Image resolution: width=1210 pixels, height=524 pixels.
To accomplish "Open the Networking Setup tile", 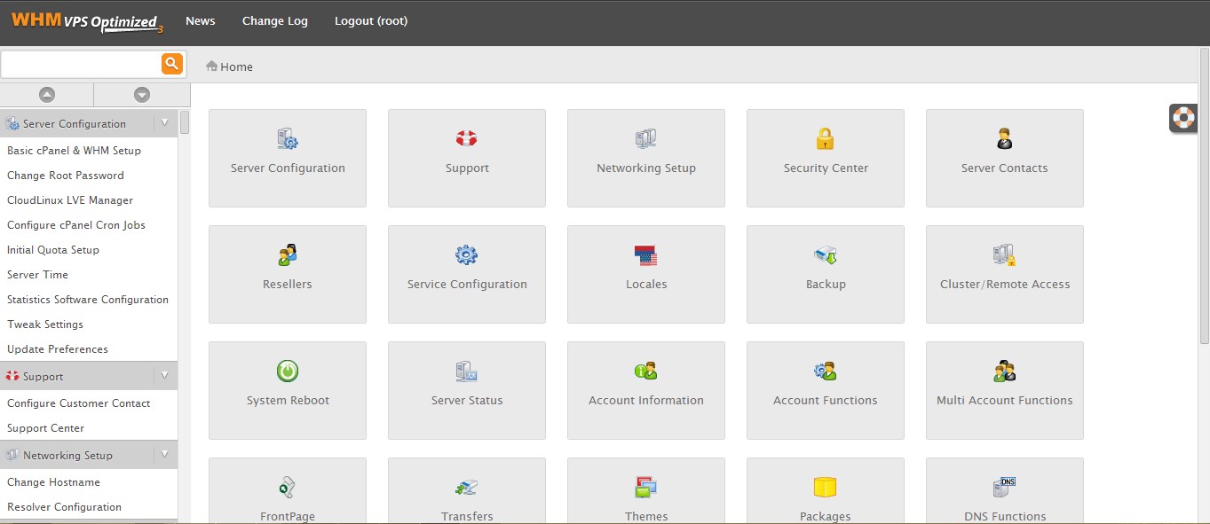I will click(x=646, y=159).
